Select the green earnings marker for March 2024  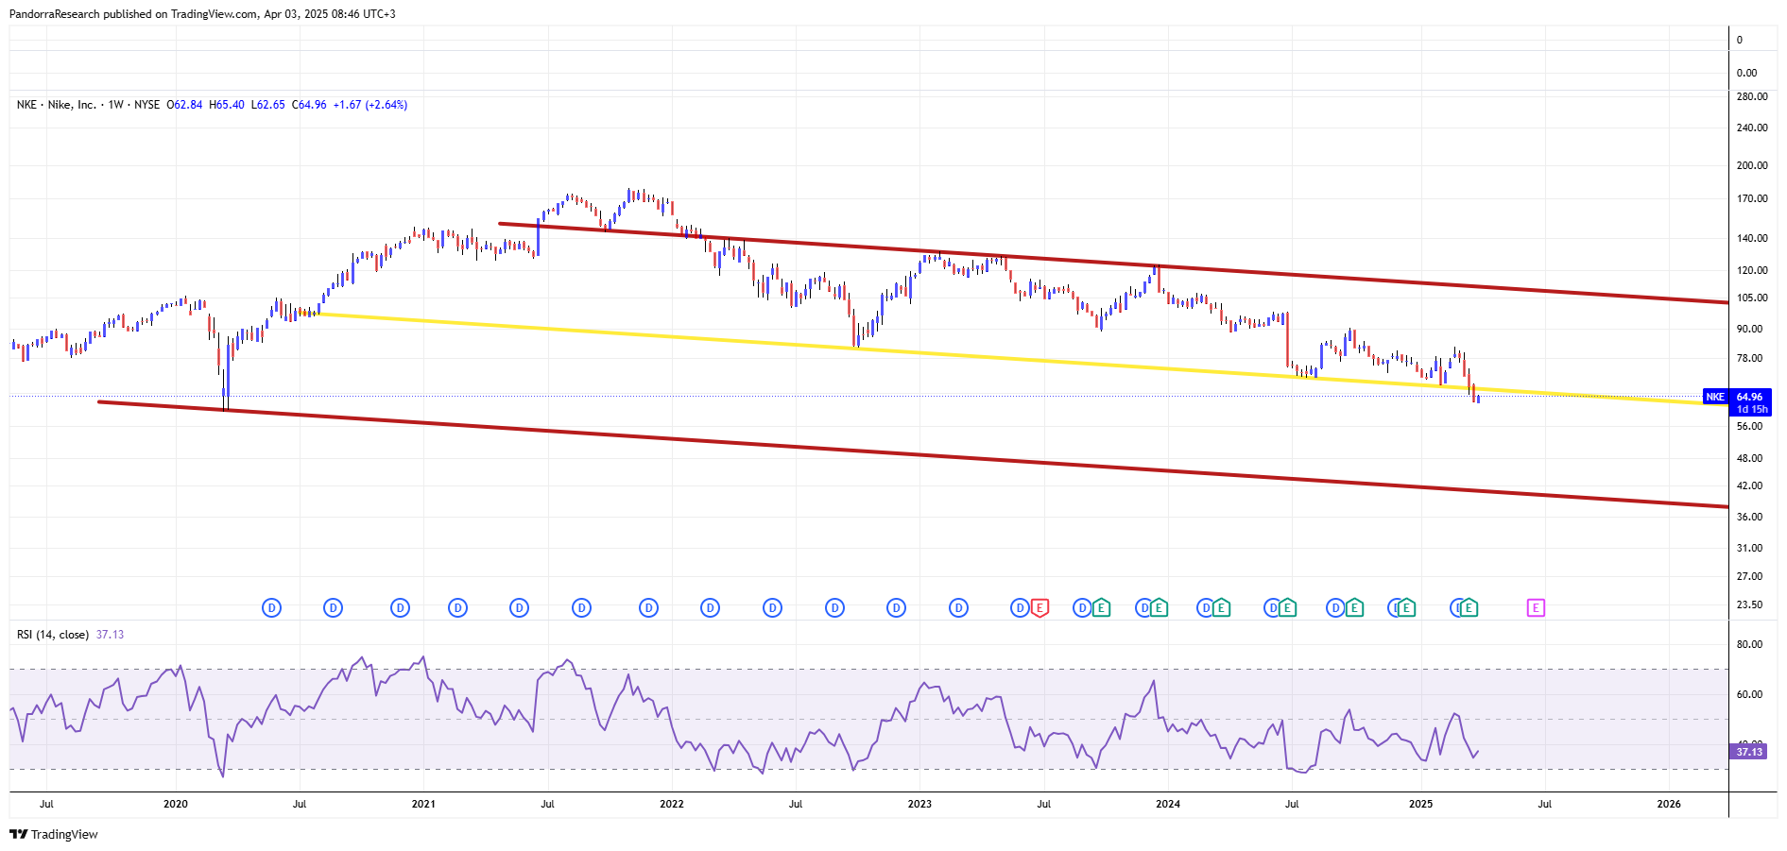tap(1221, 608)
